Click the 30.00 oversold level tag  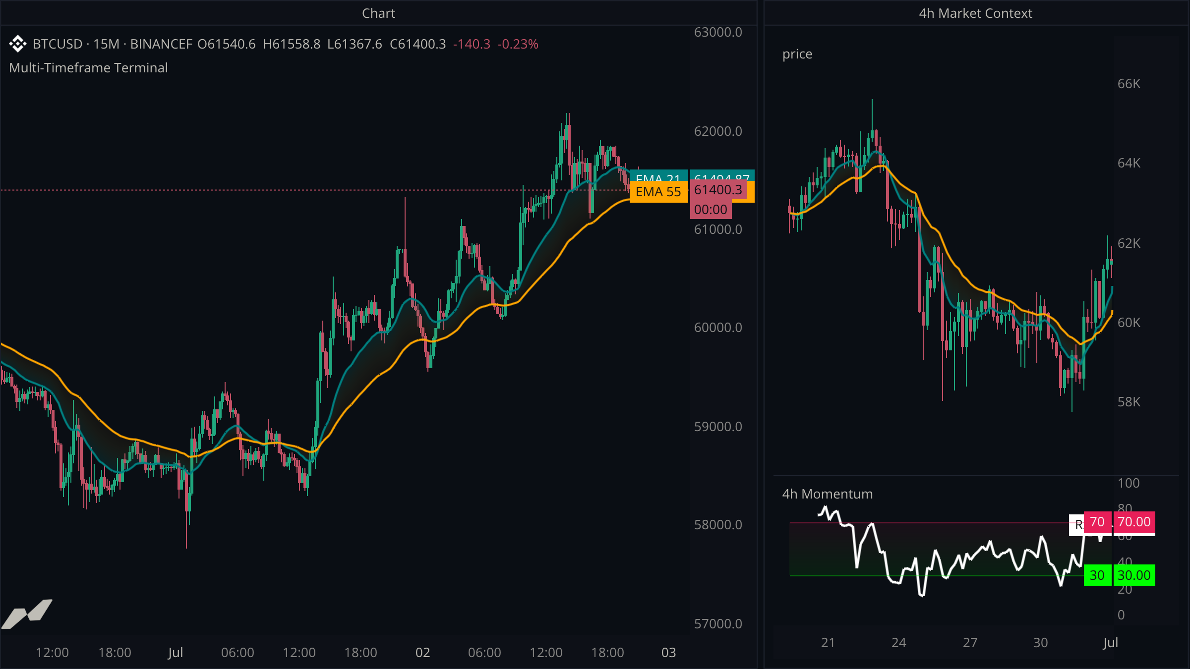1134,575
